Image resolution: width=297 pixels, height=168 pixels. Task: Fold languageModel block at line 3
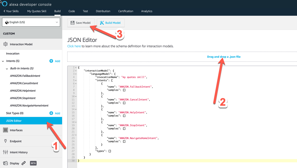pos(76,74)
